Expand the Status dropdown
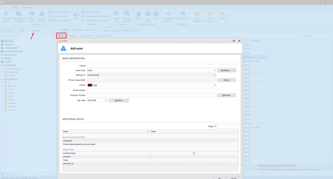333x179 pixels. (x=214, y=85)
